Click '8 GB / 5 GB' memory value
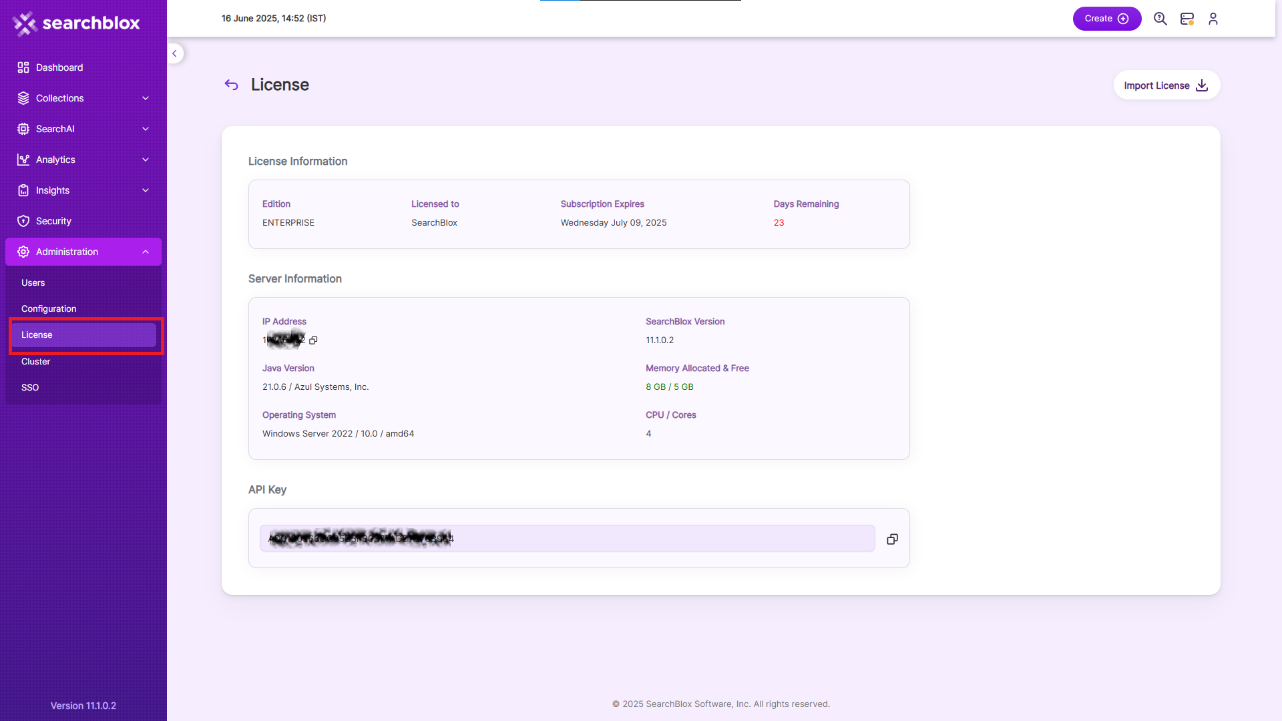Screen dimensions: 1282x721 tap(670, 387)
